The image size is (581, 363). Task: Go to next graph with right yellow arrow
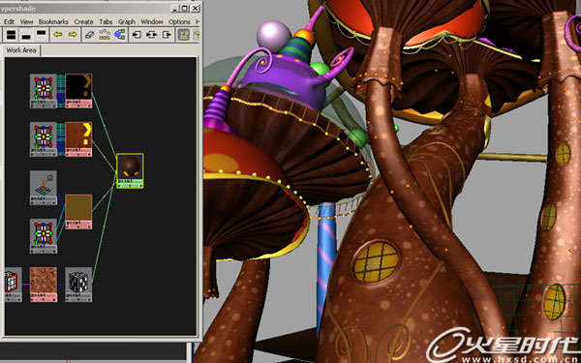(73, 35)
